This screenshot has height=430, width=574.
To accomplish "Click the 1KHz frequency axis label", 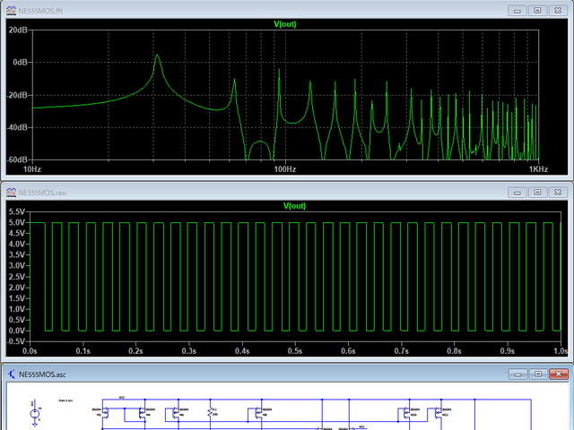I will point(538,169).
